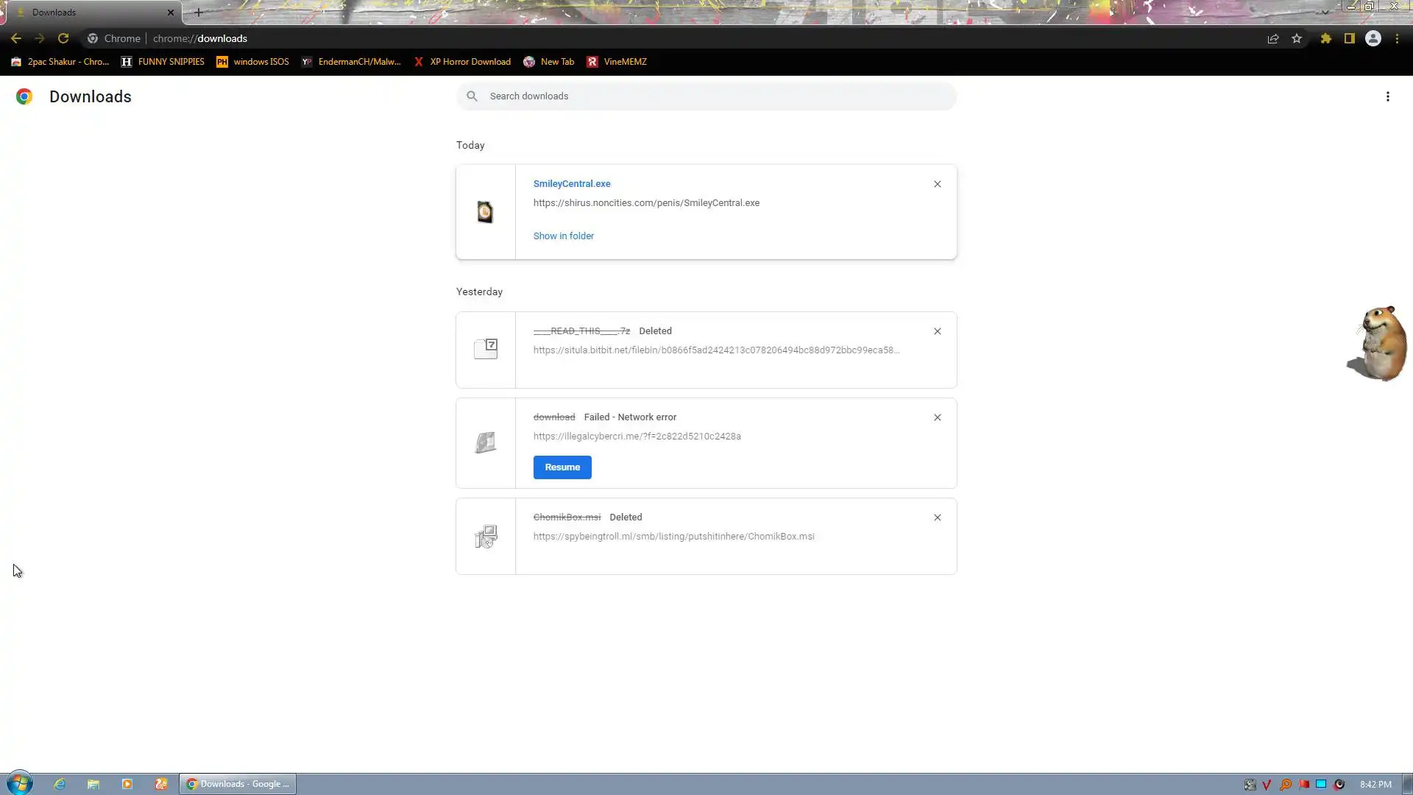1413x795 pixels.
Task: Dismiss the failed download entry
Action: [x=938, y=417]
